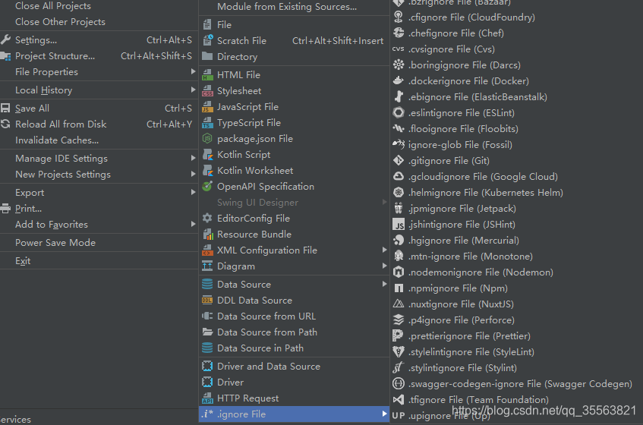Click the Nodemon icon
The height and width of the screenshot is (425, 643).
[x=399, y=272]
